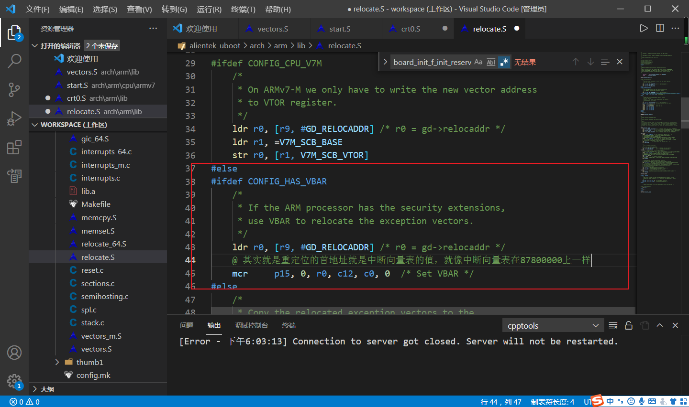Open the cpptools output channel dropdown
This screenshot has width=689, height=407.
553,325
